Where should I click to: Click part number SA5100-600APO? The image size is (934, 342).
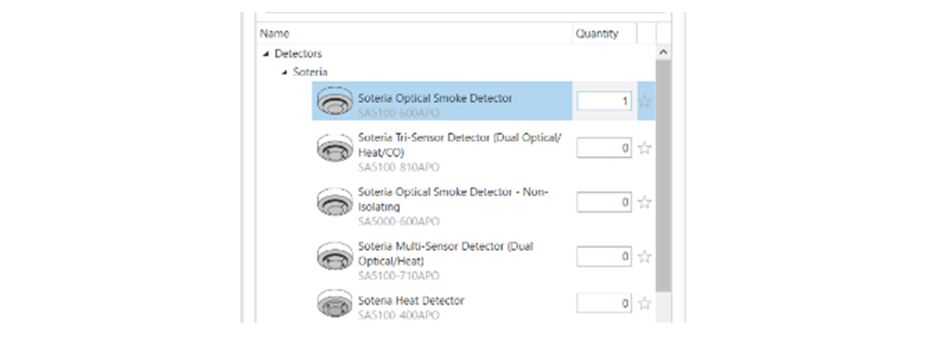(398, 113)
